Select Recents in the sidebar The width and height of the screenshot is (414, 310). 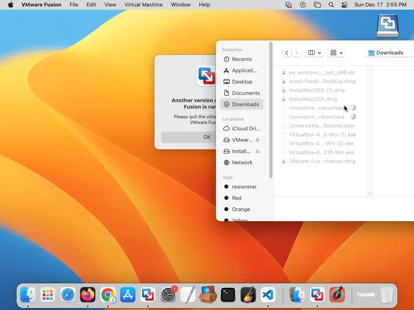tap(242, 59)
